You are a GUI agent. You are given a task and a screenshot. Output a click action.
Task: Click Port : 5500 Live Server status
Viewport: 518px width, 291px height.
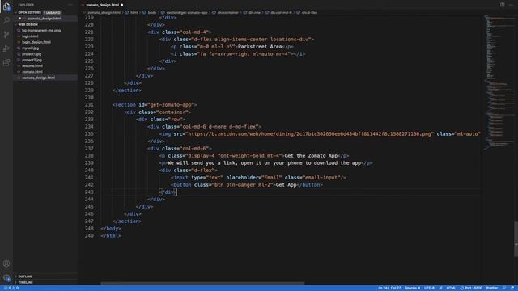coord(471,288)
